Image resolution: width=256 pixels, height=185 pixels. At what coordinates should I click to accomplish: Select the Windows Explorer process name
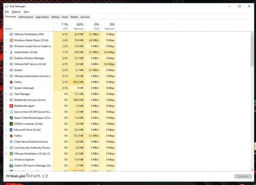[x=25, y=159]
